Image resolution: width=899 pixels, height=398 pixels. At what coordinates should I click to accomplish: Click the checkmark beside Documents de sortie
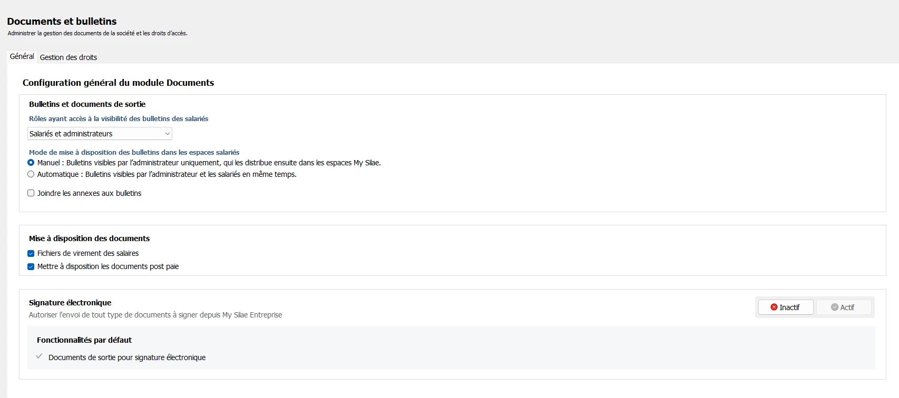tap(39, 356)
